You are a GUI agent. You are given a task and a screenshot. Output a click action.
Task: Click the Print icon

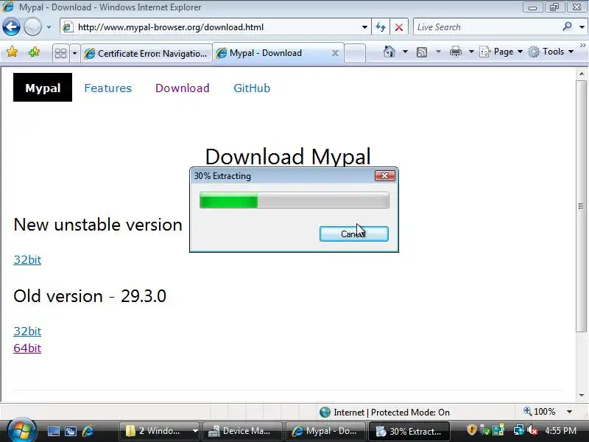click(x=455, y=52)
